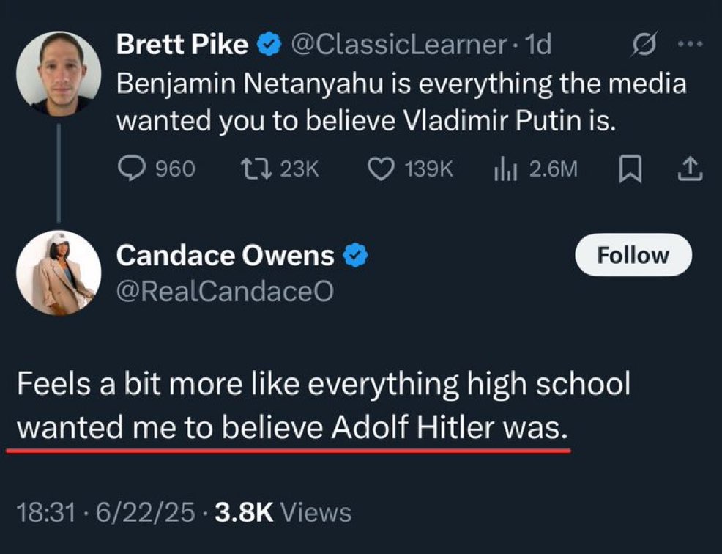Open the 18:31 · 6/22/25 timestamp
This screenshot has width=722, height=554.
[106, 512]
